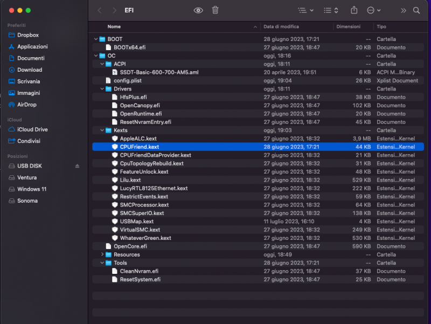Image resolution: width=431 pixels, height=324 pixels.
Task: Click the trash delete icon in toolbar
Action: point(215,10)
